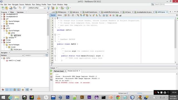Open VLC media player from taskbar
The height and width of the screenshot is (100, 178).
point(39,97)
